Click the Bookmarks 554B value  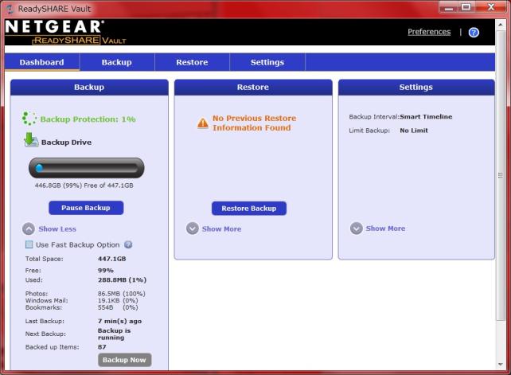pos(118,307)
